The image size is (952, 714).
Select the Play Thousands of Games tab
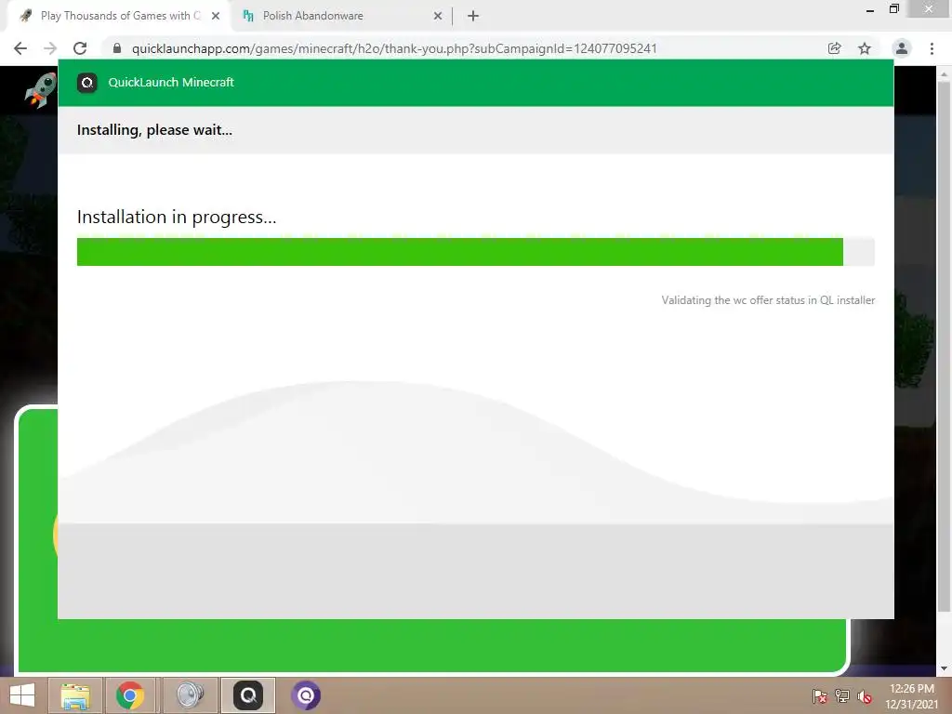(x=118, y=16)
